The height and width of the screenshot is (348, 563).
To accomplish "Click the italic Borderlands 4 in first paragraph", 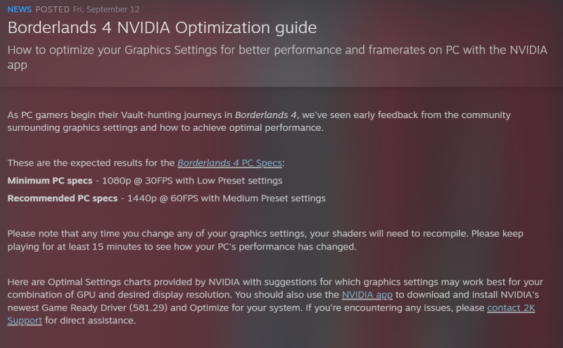I will pos(266,115).
